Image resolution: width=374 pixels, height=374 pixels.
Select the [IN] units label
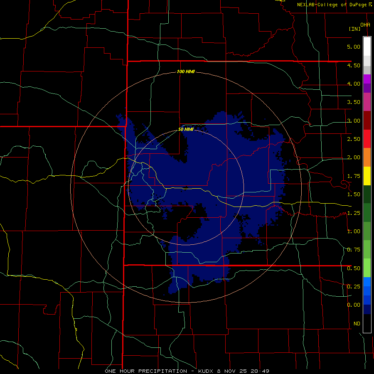(x=355, y=29)
